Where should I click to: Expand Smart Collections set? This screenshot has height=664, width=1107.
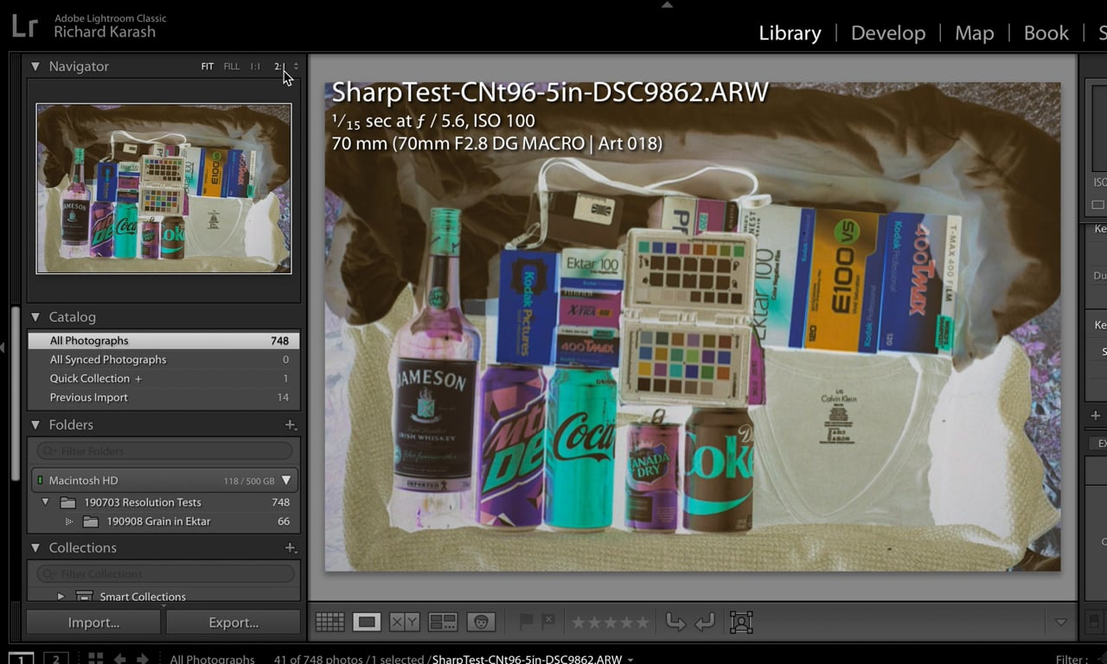[x=61, y=597]
